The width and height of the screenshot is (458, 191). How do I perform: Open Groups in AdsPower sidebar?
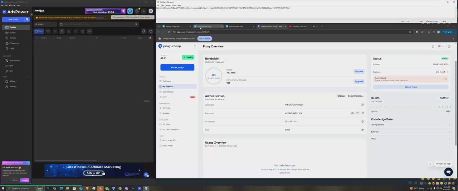coord(16,32)
